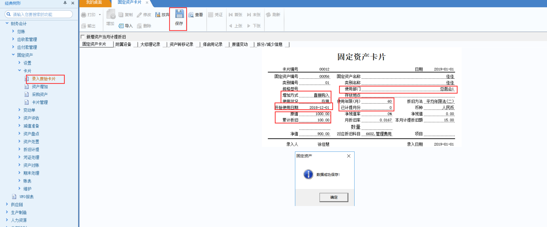Click the Abandon (放弃) toolbar icon
Viewport: 547px width, 227px height.
(x=158, y=15)
